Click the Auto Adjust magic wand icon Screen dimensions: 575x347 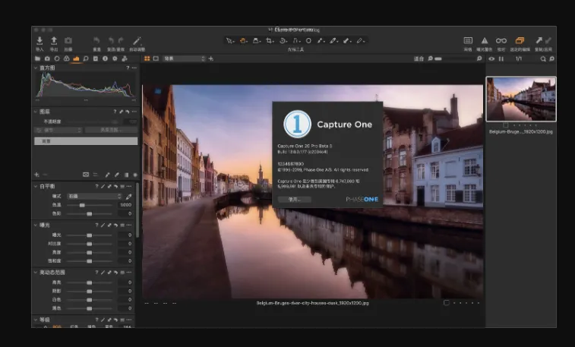click(137, 41)
